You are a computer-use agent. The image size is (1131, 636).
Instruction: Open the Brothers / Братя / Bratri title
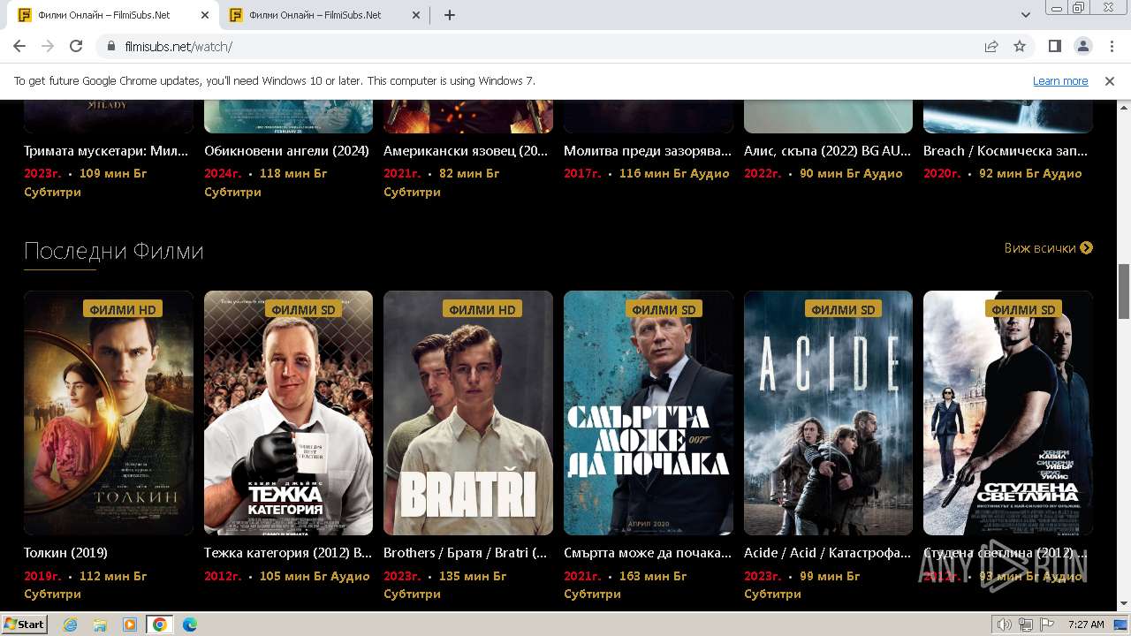pos(466,553)
